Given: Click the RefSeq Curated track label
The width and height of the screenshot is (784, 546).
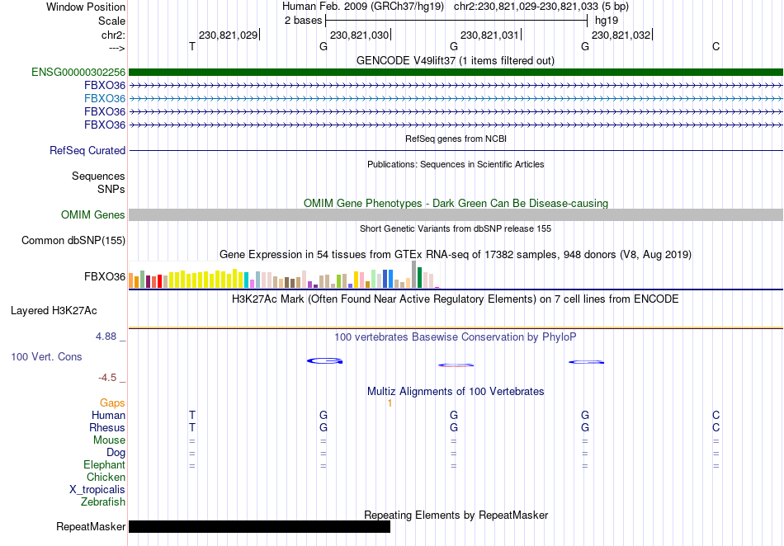Looking at the screenshot, I should click(87, 150).
